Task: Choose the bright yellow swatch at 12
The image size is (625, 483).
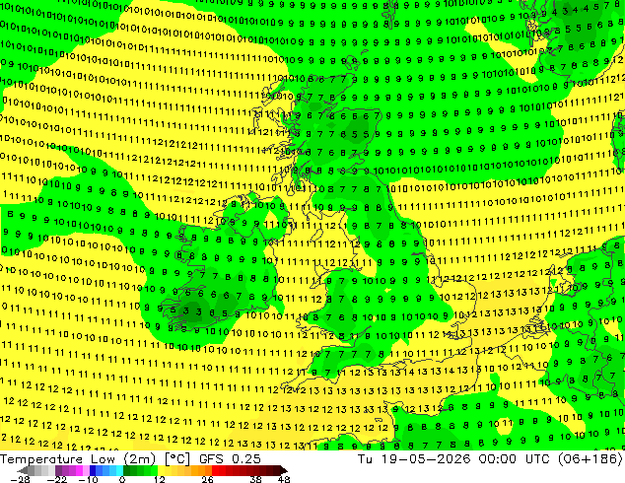Action: pyautogui.click(x=161, y=470)
